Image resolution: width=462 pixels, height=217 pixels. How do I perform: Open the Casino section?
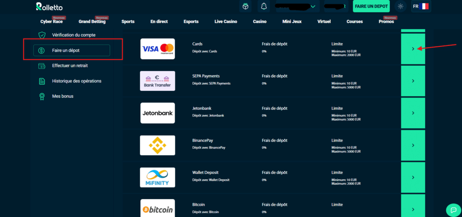pos(259,22)
